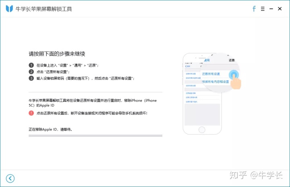290x187 pixels.
Task: Click the Facebook icon in title bar
Action: [x=254, y=9]
